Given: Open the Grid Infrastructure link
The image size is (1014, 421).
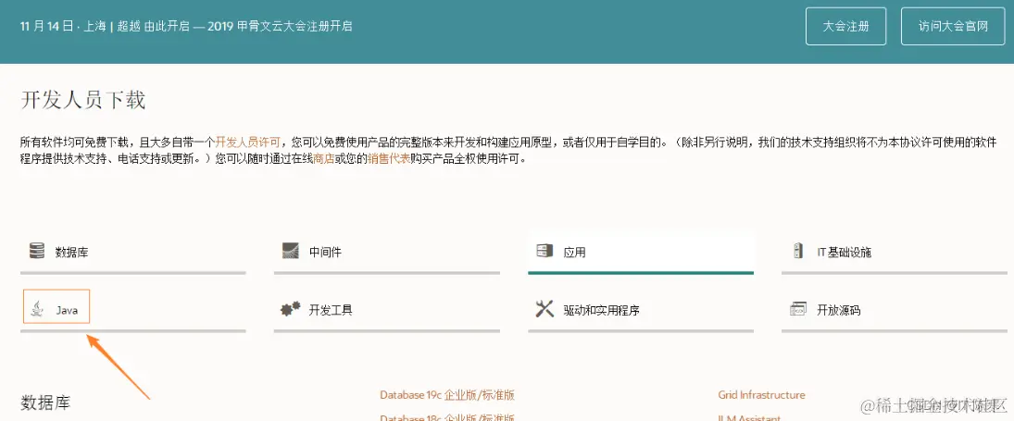Looking at the screenshot, I should [x=762, y=394].
